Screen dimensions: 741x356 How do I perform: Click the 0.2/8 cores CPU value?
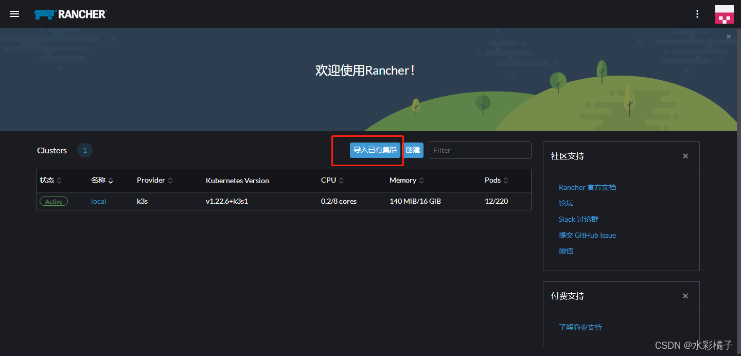point(339,201)
